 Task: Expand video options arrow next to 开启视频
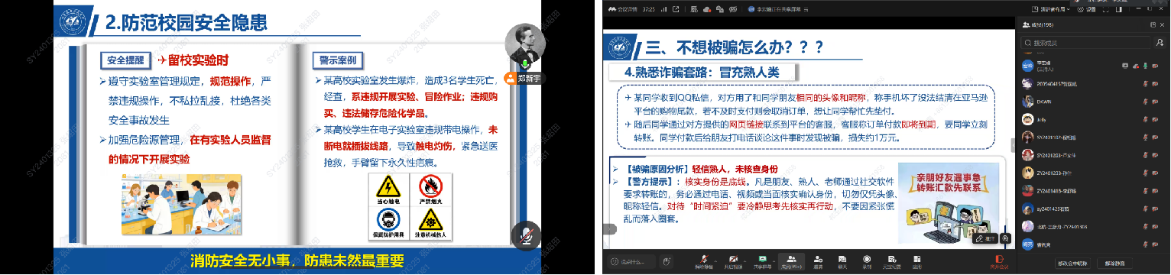pyautogui.click(x=744, y=260)
